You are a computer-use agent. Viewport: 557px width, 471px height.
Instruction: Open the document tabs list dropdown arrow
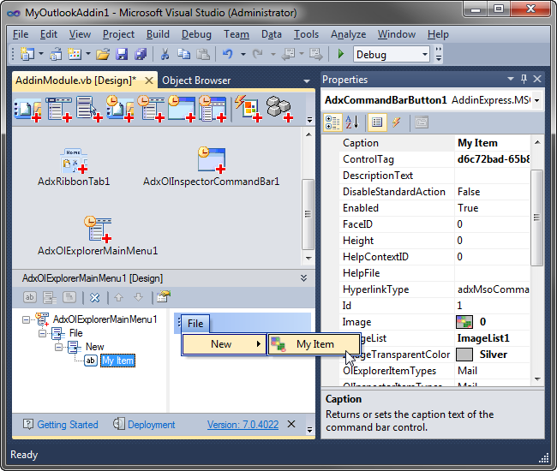(307, 81)
